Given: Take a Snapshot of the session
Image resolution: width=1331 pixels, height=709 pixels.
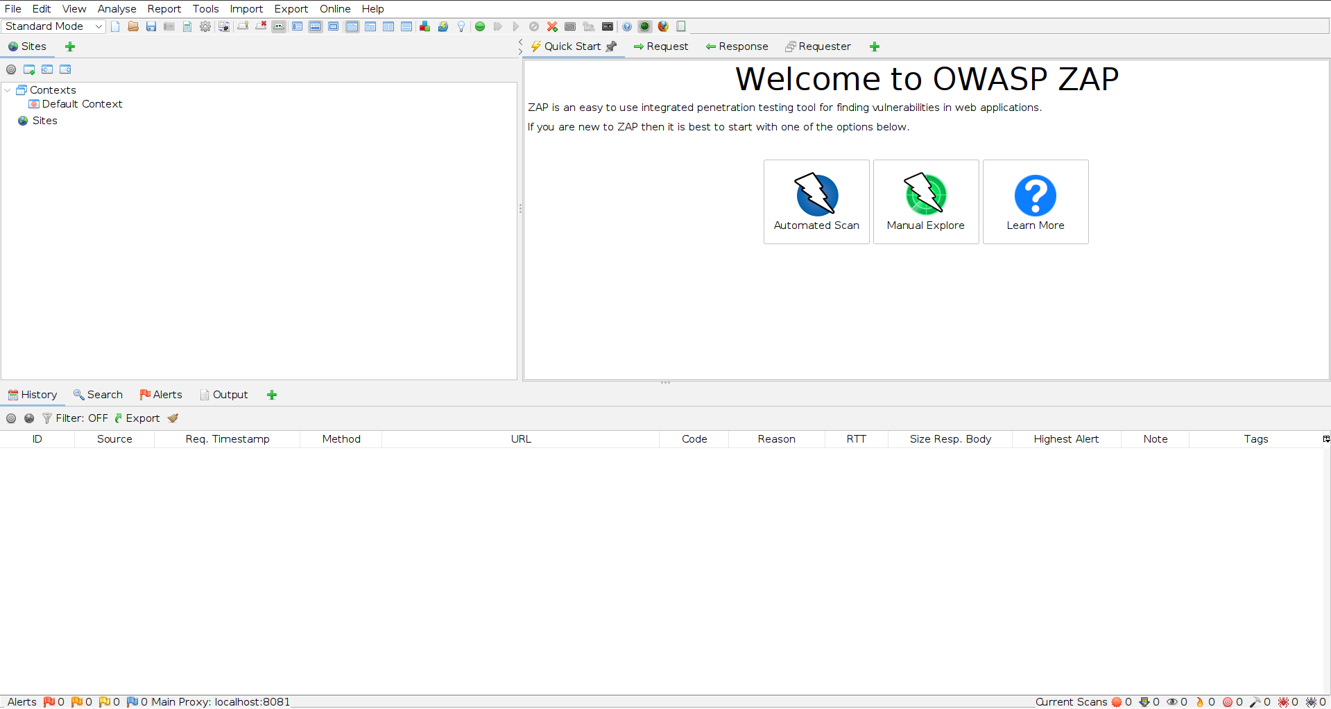Looking at the screenshot, I should tap(169, 26).
